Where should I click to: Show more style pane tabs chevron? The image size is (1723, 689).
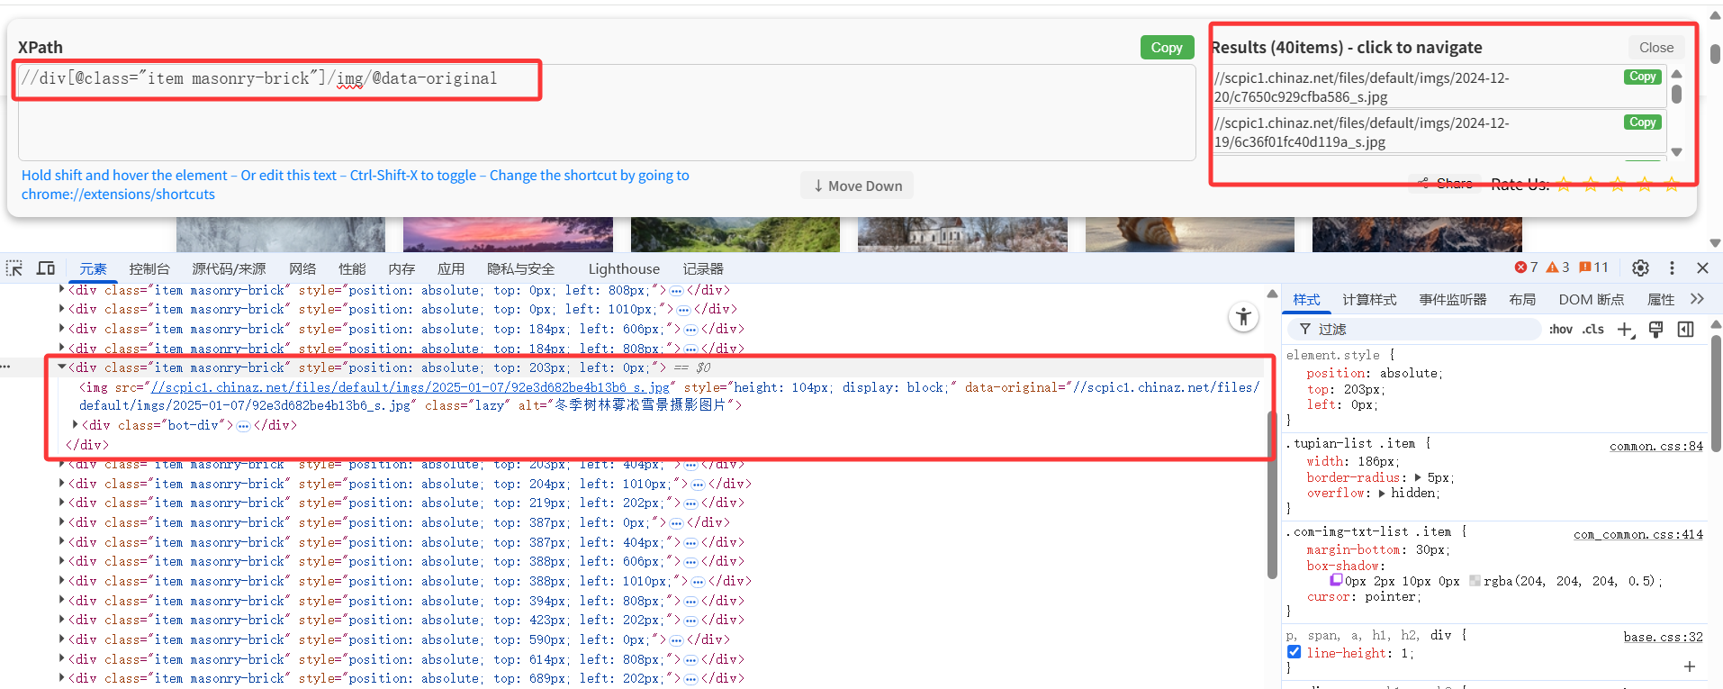[x=1697, y=299]
